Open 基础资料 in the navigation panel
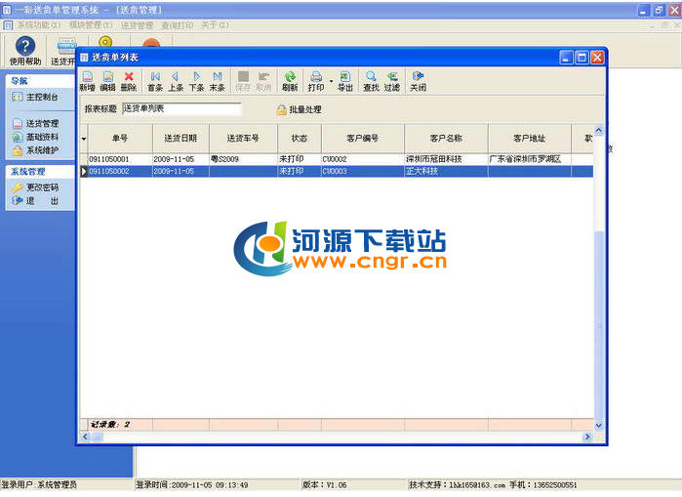Image resolution: width=682 pixels, height=497 pixels. click(x=36, y=137)
